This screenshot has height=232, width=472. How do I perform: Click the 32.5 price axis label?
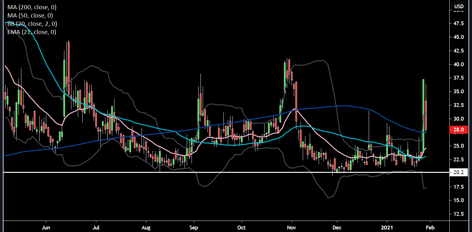pos(459,105)
